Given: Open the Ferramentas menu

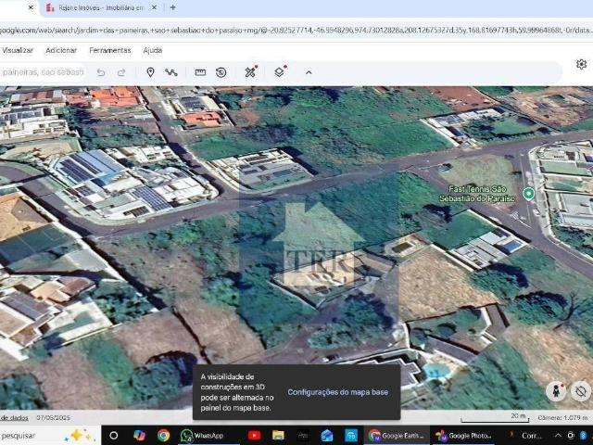Looking at the screenshot, I should tap(110, 50).
